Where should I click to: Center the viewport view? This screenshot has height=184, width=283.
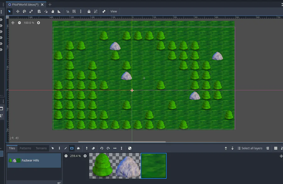[13, 23]
